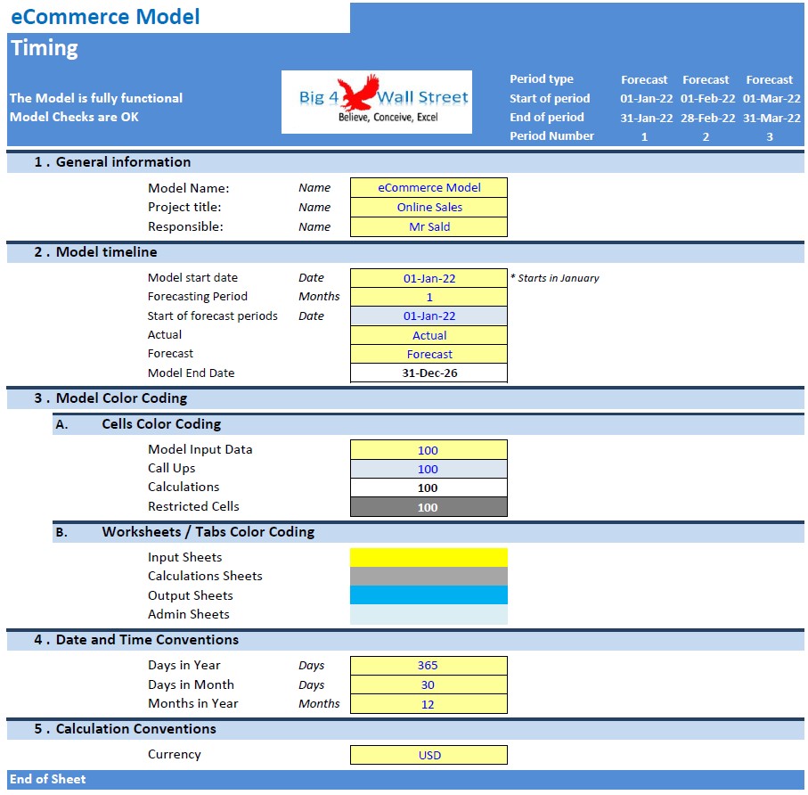Click the 'Currency' row label
The height and width of the screenshot is (795, 808).
coord(175,754)
